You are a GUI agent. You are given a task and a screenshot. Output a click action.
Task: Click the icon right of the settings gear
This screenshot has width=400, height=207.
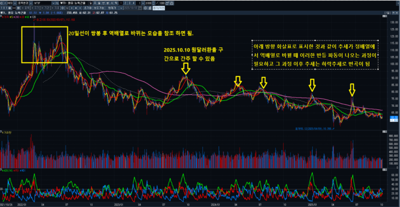tap(150, 8)
